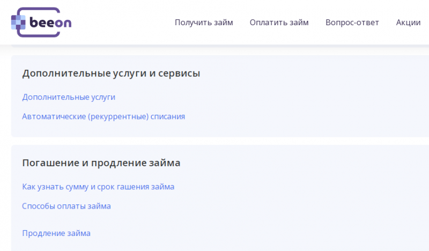The width and height of the screenshot is (429, 251).
Task: Open the Оплатить займ menu item
Action: [x=279, y=23]
